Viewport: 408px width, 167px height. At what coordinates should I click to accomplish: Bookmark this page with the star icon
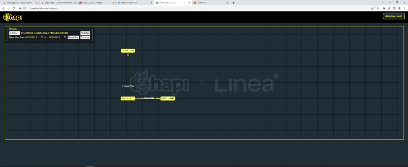(x=378, y=8)
